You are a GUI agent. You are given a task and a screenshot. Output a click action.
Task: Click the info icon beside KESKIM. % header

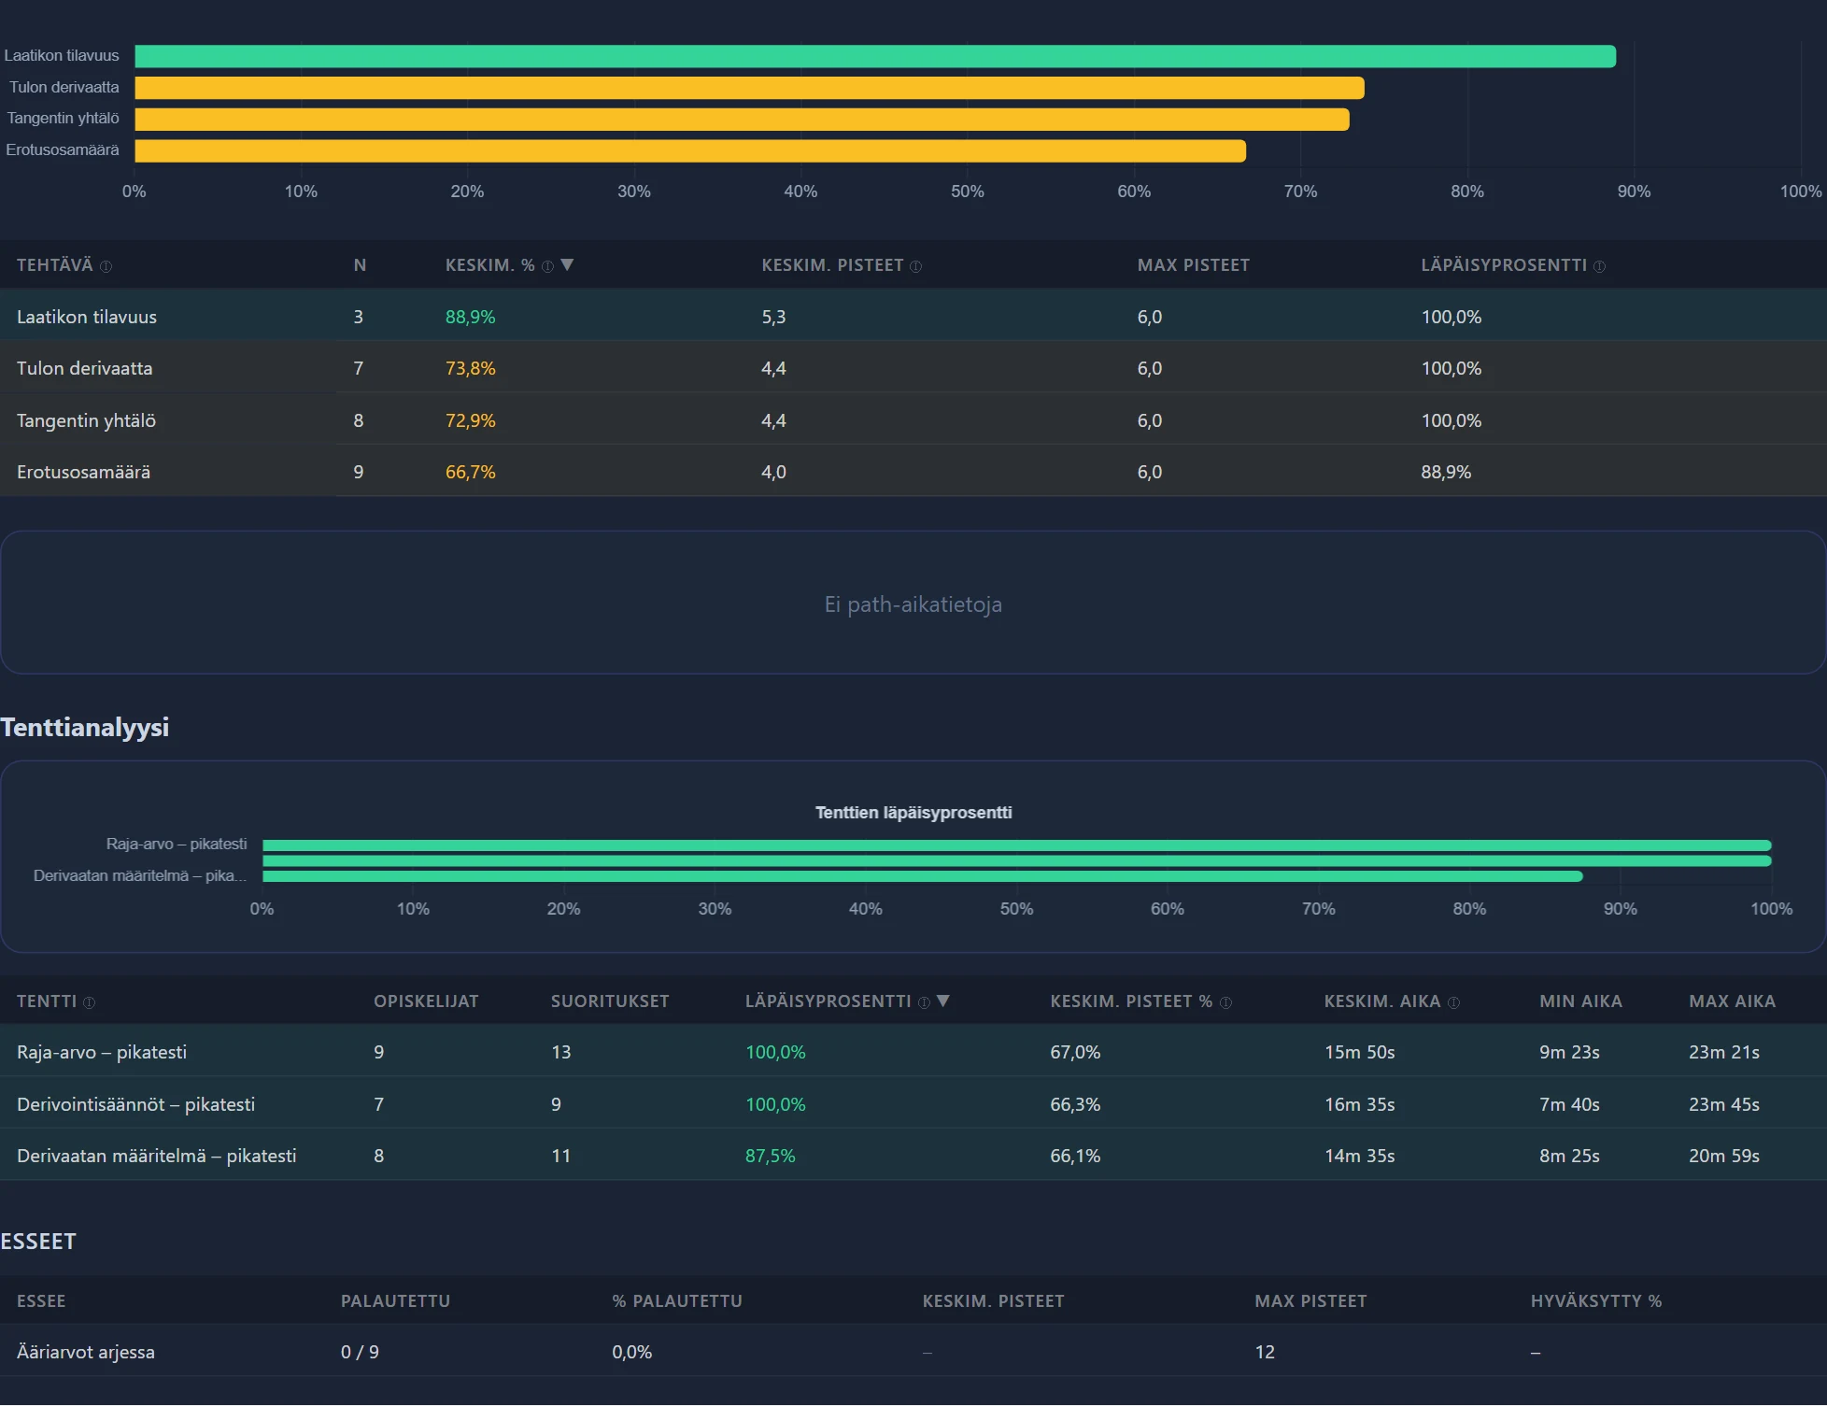[x=548, y=266]
